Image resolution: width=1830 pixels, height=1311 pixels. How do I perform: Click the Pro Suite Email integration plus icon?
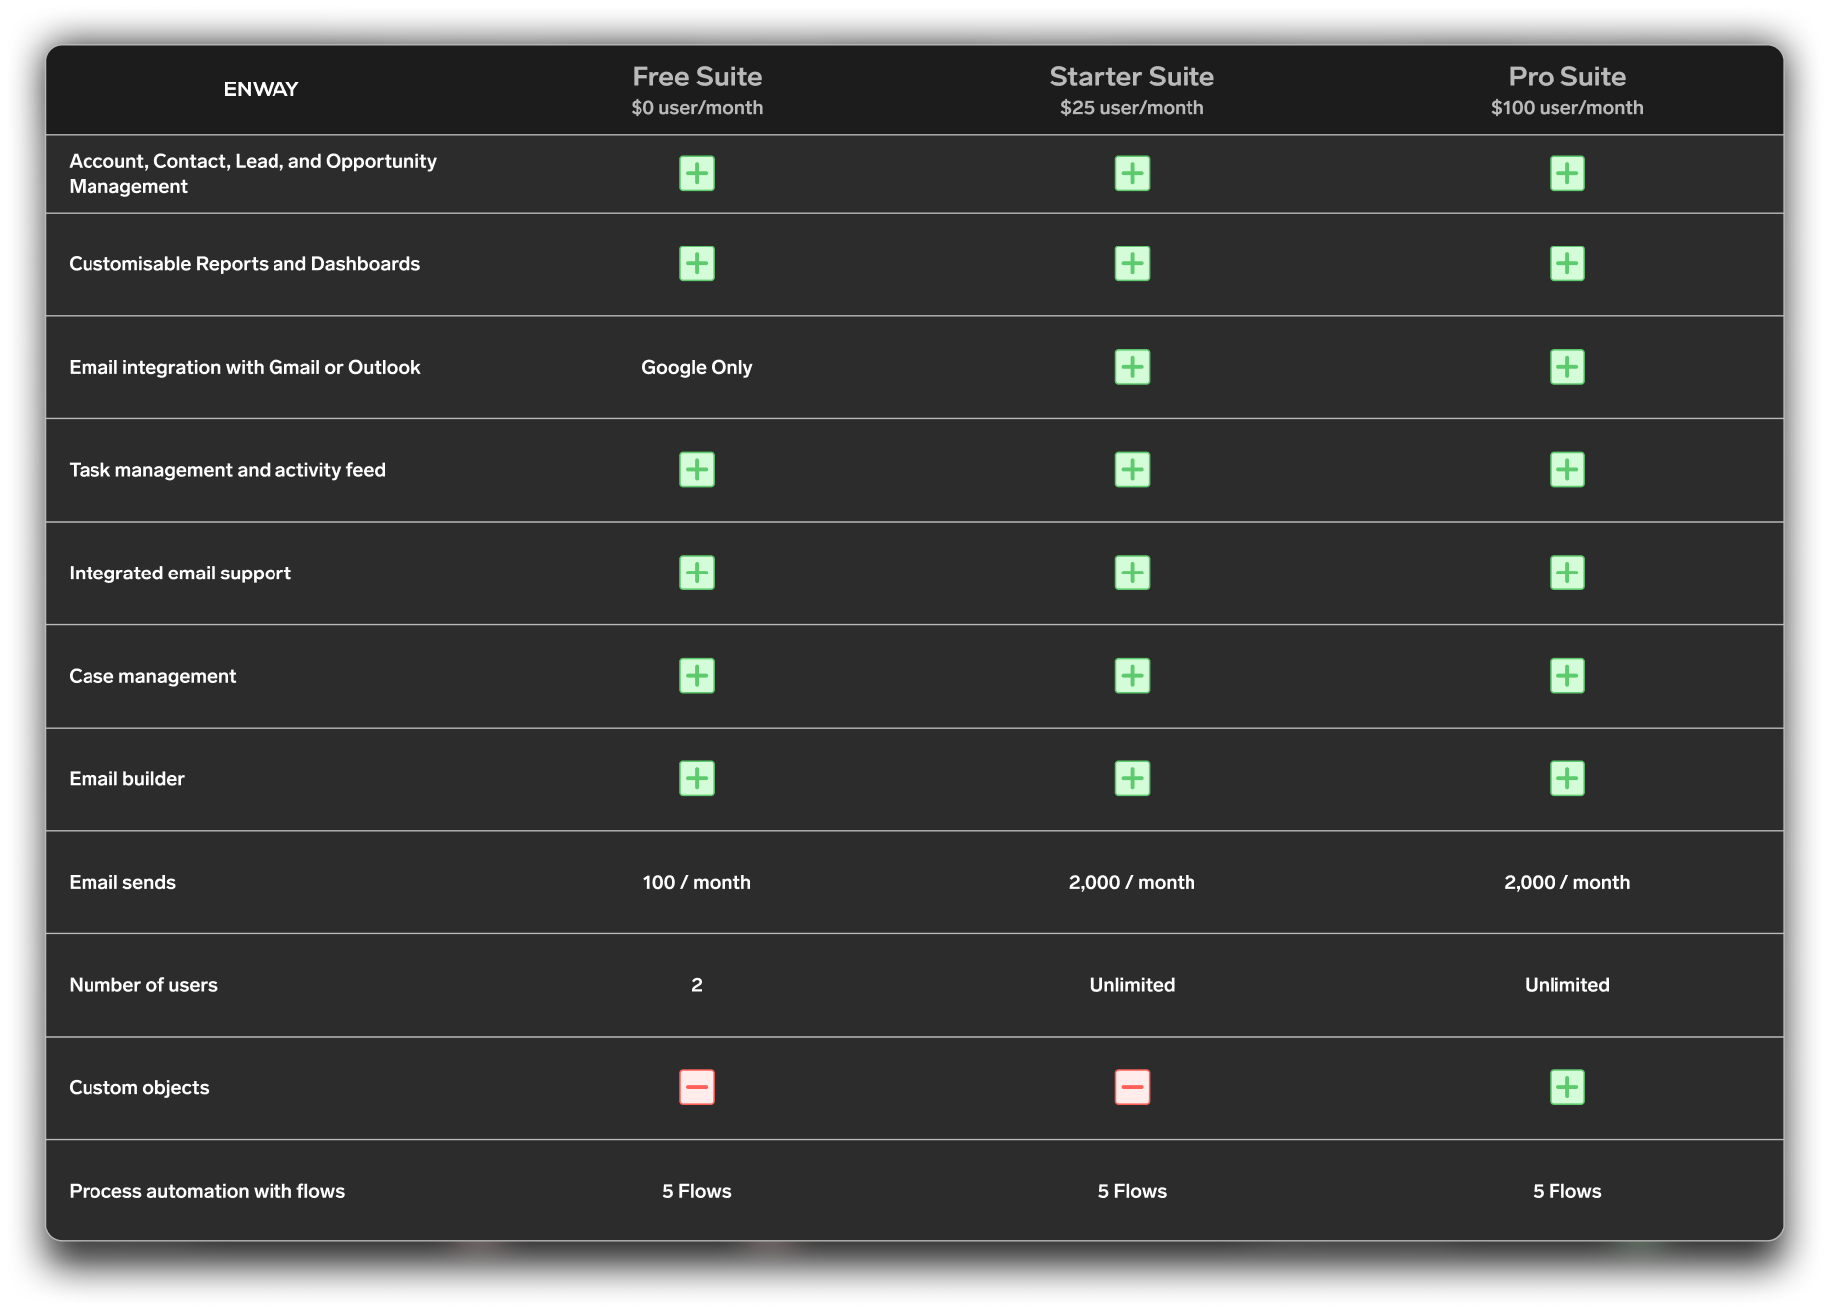1567,367
